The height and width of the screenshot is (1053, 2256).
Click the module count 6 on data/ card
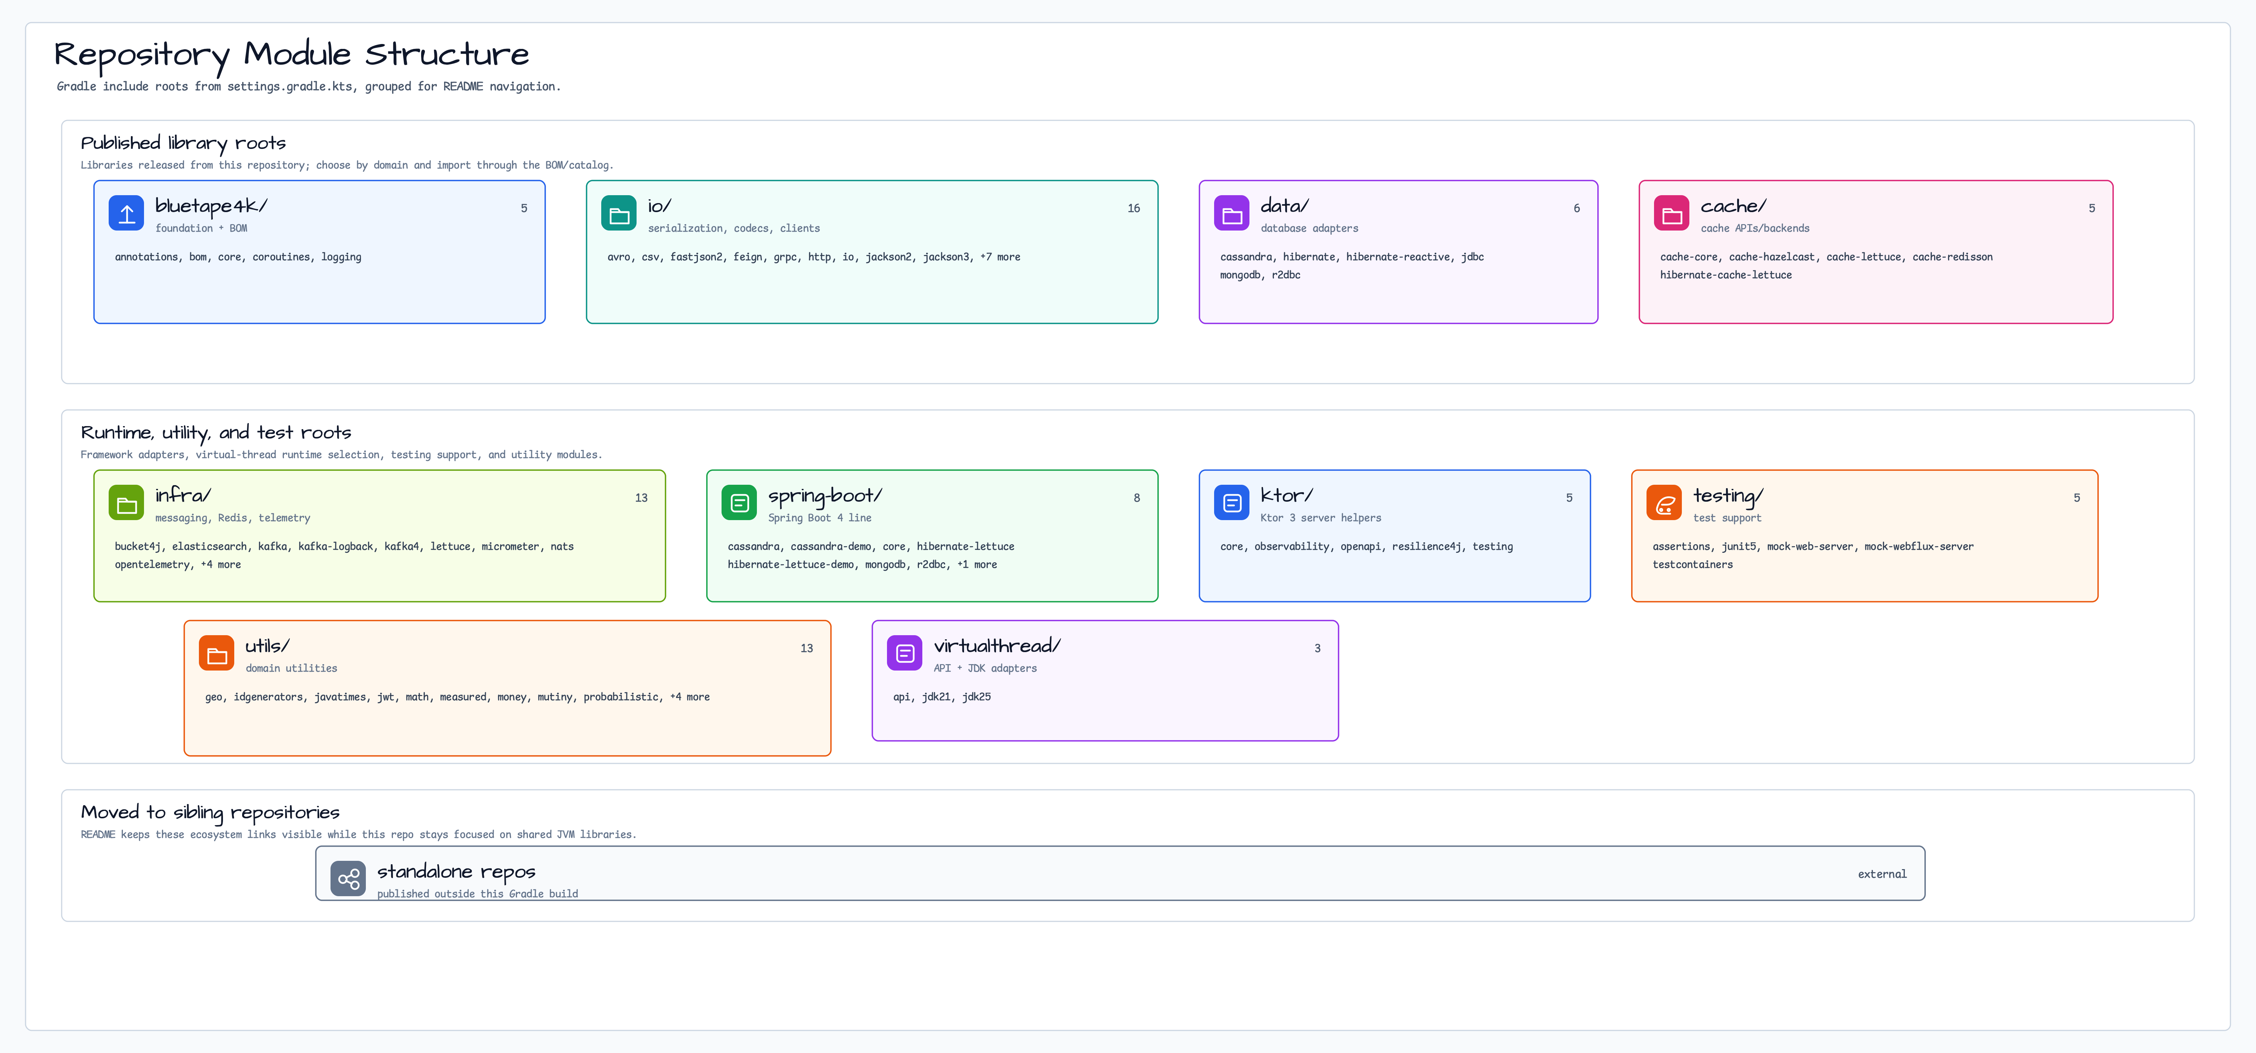click(1577, 208)
